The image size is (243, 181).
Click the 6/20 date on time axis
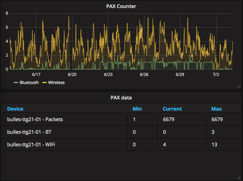[x=72, y=75]
